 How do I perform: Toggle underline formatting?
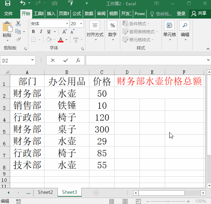[x=49, y=32]
